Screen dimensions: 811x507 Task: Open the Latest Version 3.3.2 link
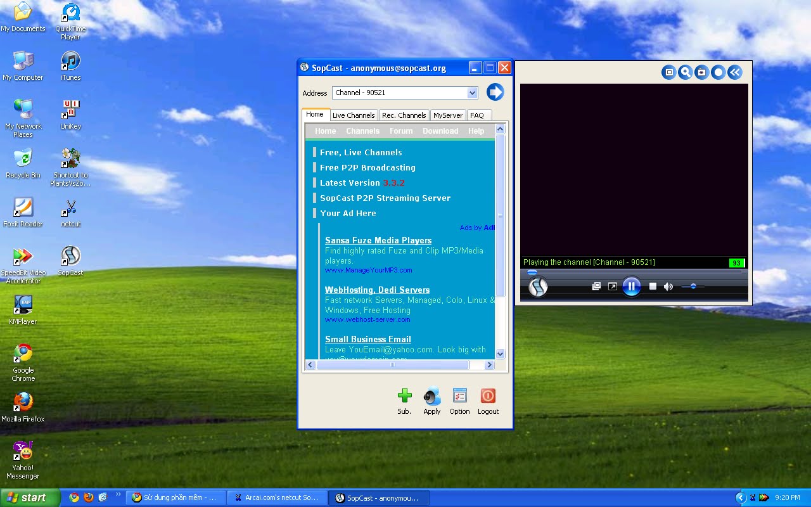362,183
